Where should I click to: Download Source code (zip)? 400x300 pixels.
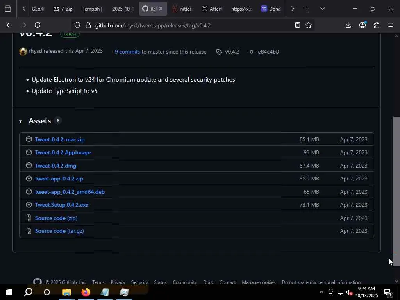pos(56,218)
